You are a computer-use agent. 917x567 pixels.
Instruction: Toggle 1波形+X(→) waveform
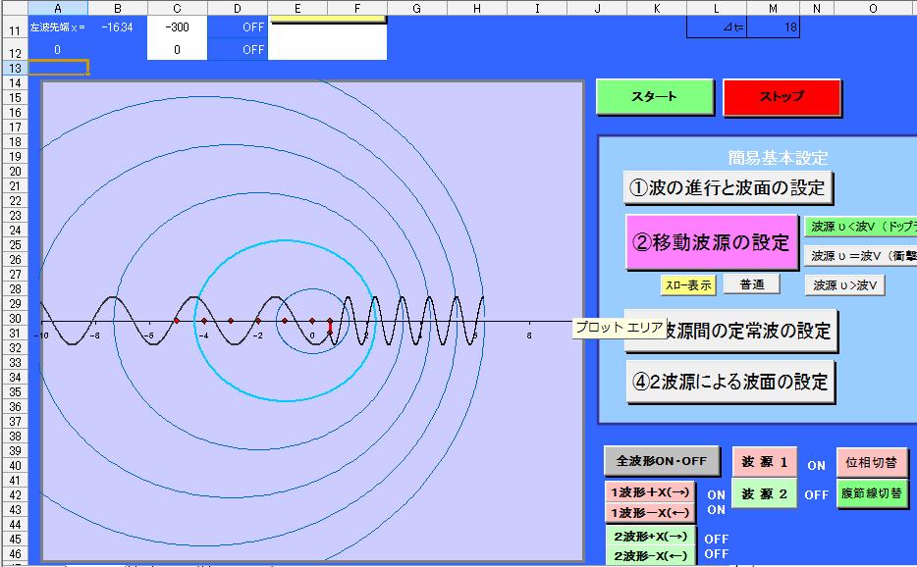(650, 492)
